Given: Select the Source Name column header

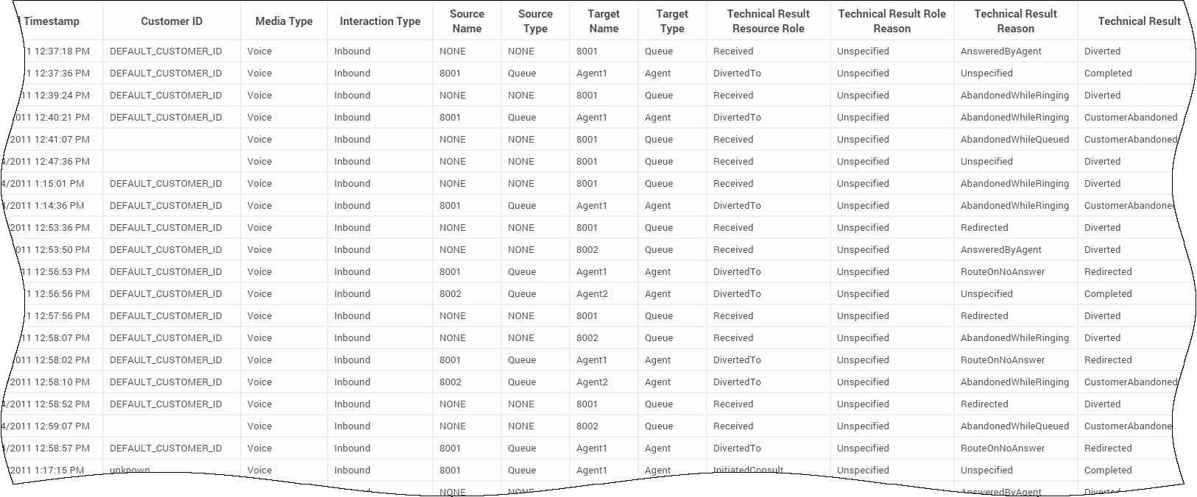Looking at the screenshot, I should 467,21.
